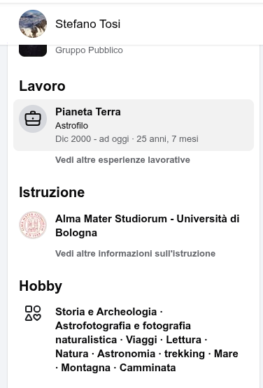Click the Gruppo Pubblico label

click(89, 50)
